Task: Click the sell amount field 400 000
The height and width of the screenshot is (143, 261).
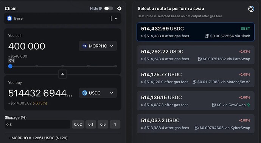Action: pyautogui.click(x=26, y=46)
